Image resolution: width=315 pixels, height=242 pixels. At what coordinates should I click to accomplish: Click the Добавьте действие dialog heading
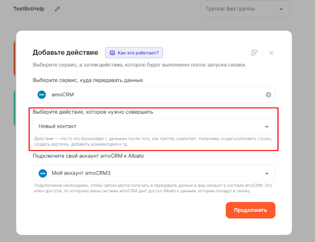65,52
